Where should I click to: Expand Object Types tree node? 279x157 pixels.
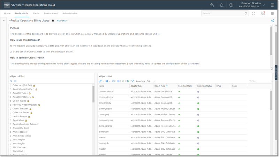pos(11,101)
